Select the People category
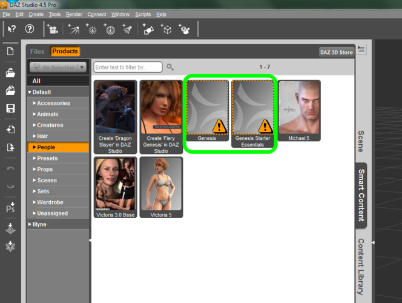The height and width of the screenshot is (303, 402). pyautogui.click(x=58, y=147)
